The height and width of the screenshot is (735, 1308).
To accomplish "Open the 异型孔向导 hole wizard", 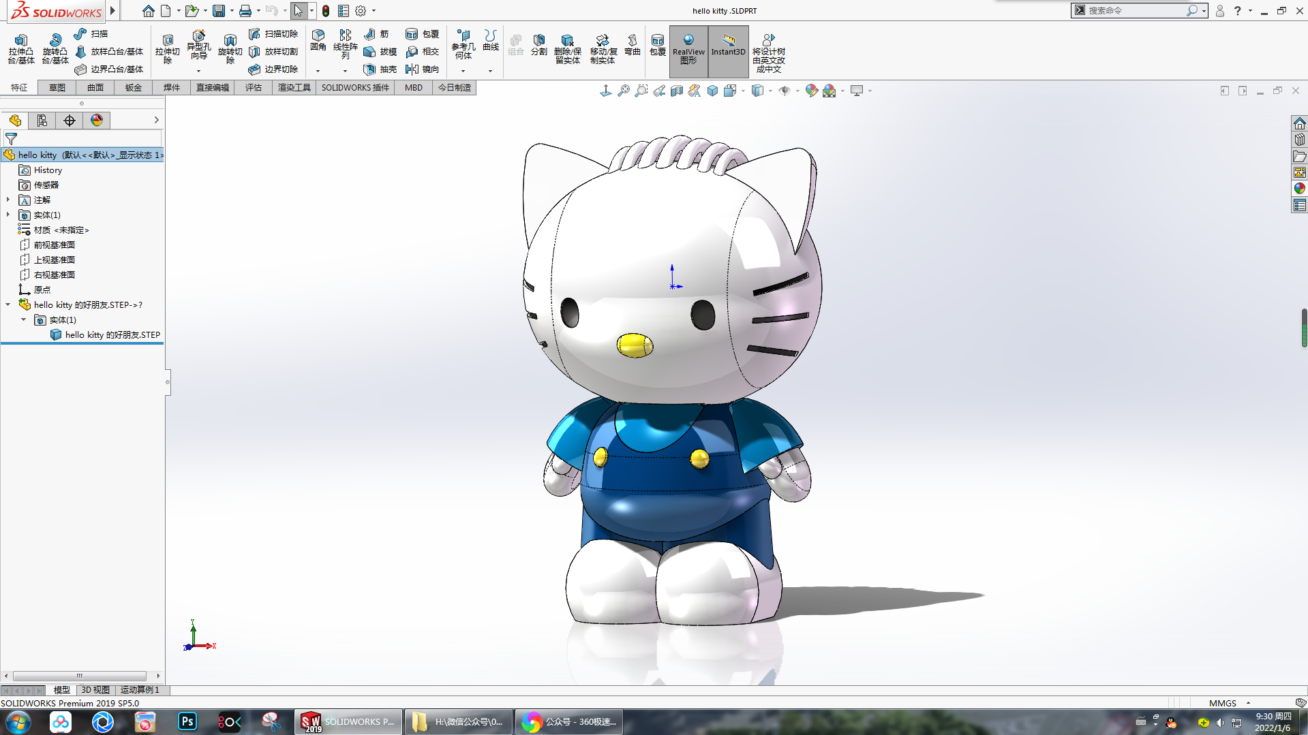I will pyautogui.click(x=198, y=46).
